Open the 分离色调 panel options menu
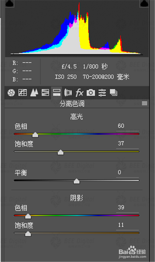The height and width of the screenshot is (262, 155). 144,103
